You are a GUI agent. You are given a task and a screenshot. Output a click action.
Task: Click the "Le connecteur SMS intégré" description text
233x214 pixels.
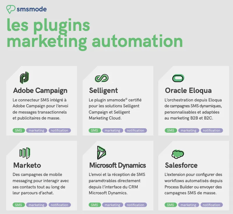click(x=40, y=109)
